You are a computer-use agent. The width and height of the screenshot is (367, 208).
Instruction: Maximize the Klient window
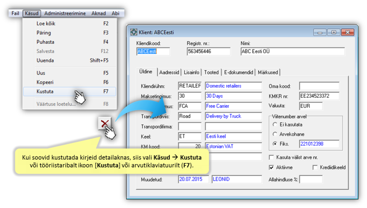tap(334, 32)
